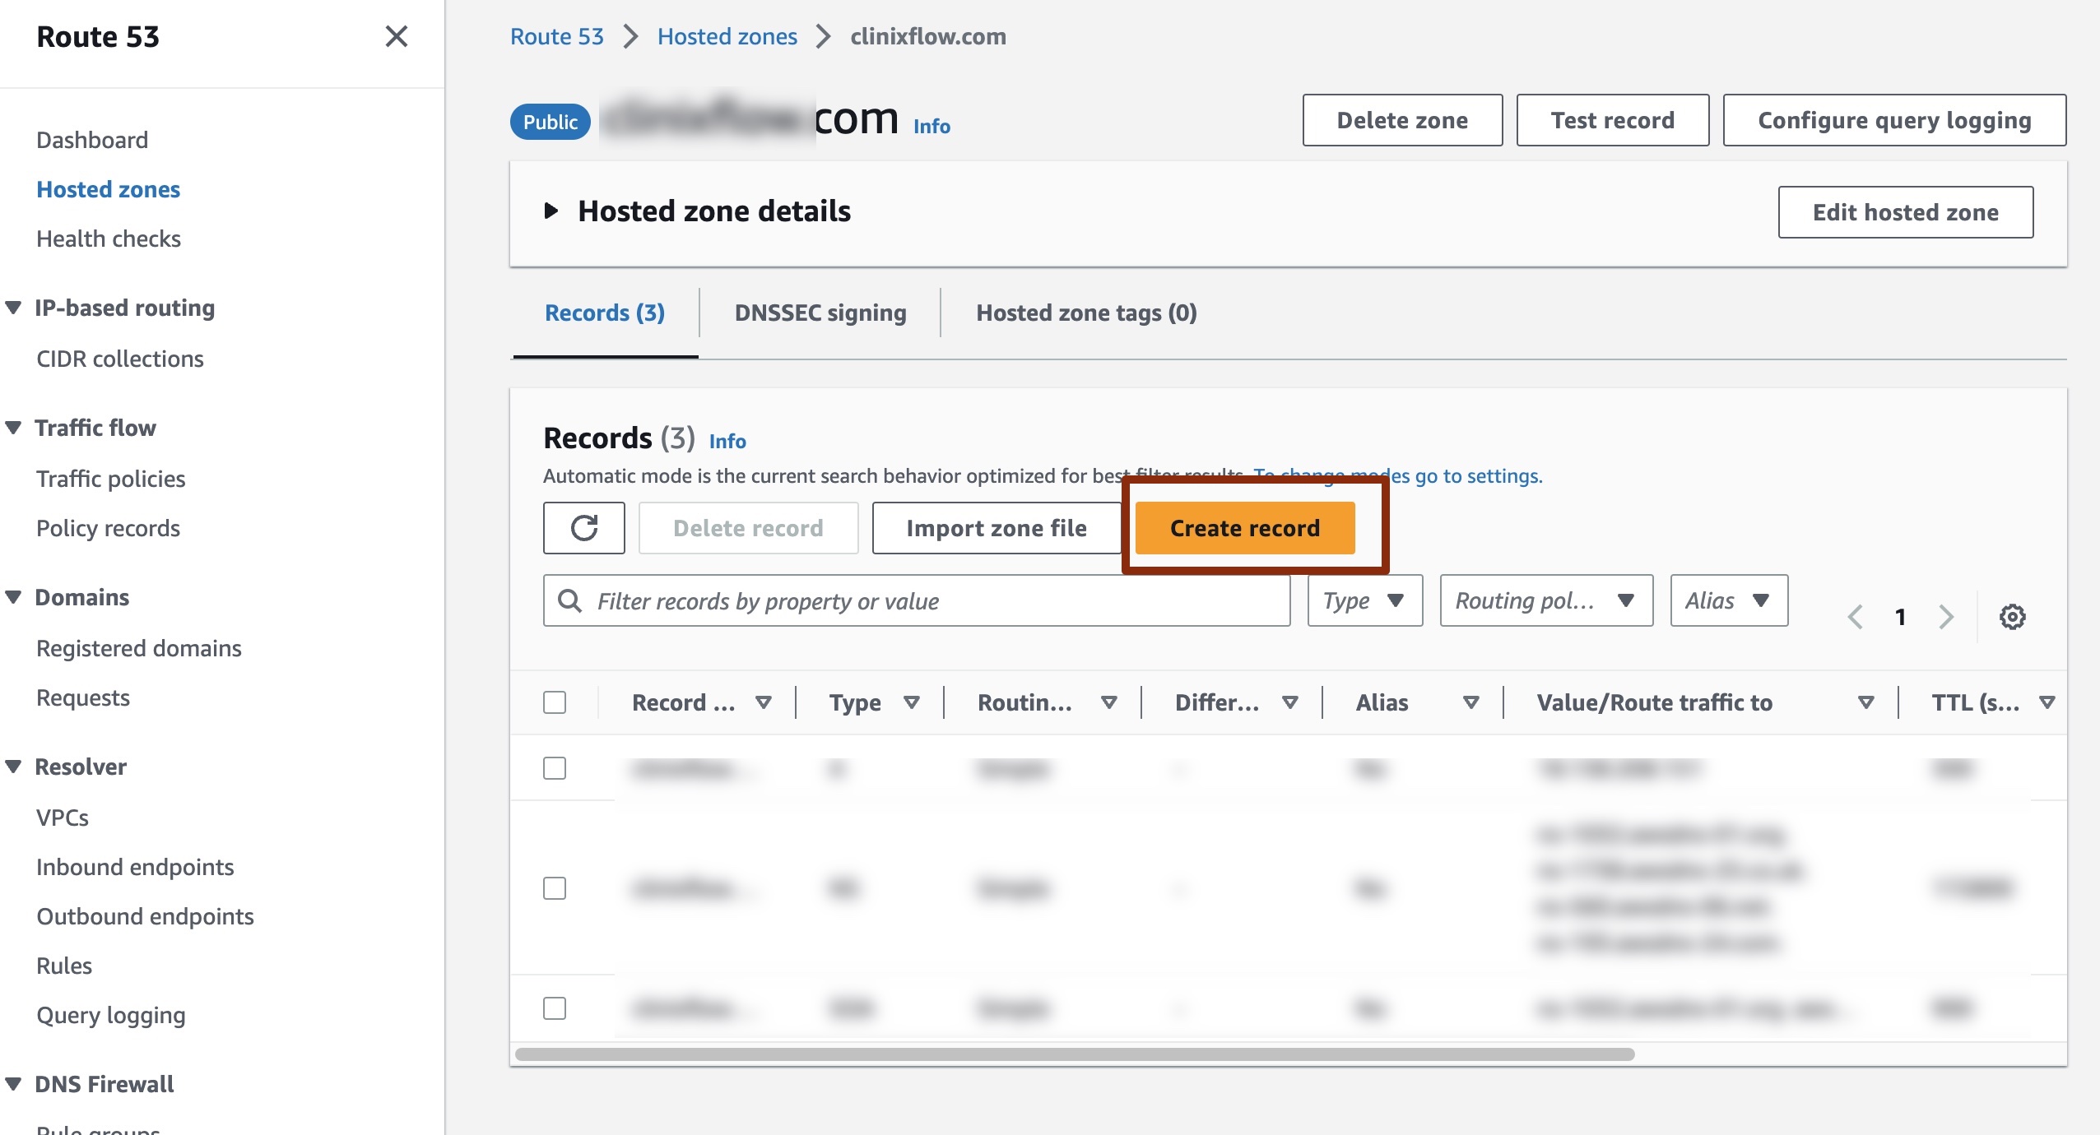Sort by Routing policy column arrow
This screenshot has height=1135, width=2100.
pos(1109,702)
